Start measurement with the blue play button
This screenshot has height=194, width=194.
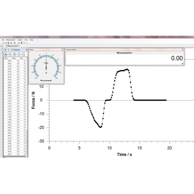pos(5,54)
